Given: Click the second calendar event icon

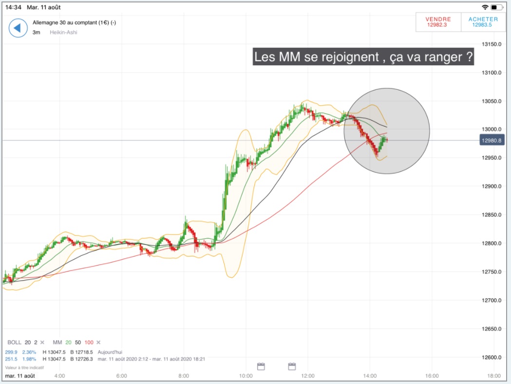Looking at the screenshot, I should point(292,366).
